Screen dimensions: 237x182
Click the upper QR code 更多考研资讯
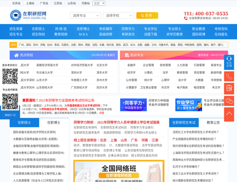click(x=10, y=76)
